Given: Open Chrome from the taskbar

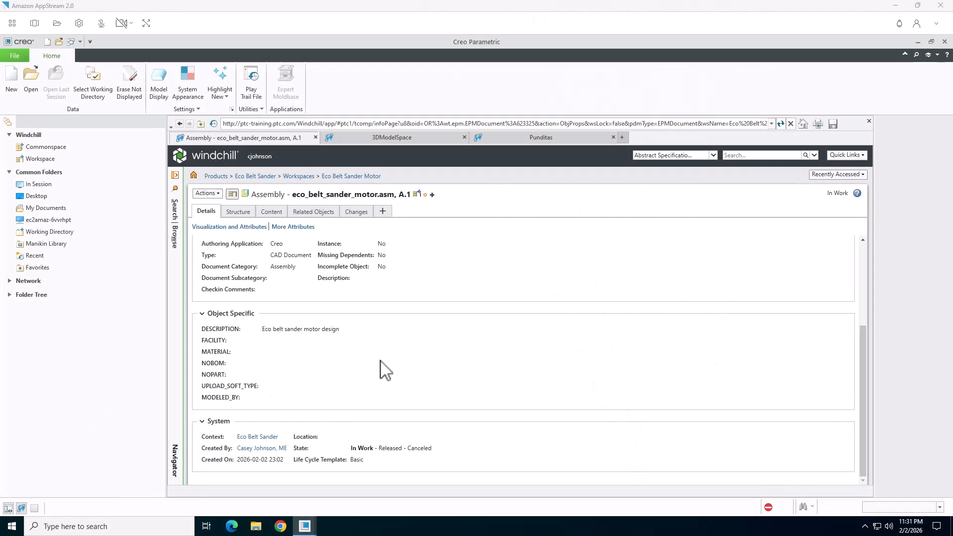Looking at the screenshot, I should click(280, 526).
